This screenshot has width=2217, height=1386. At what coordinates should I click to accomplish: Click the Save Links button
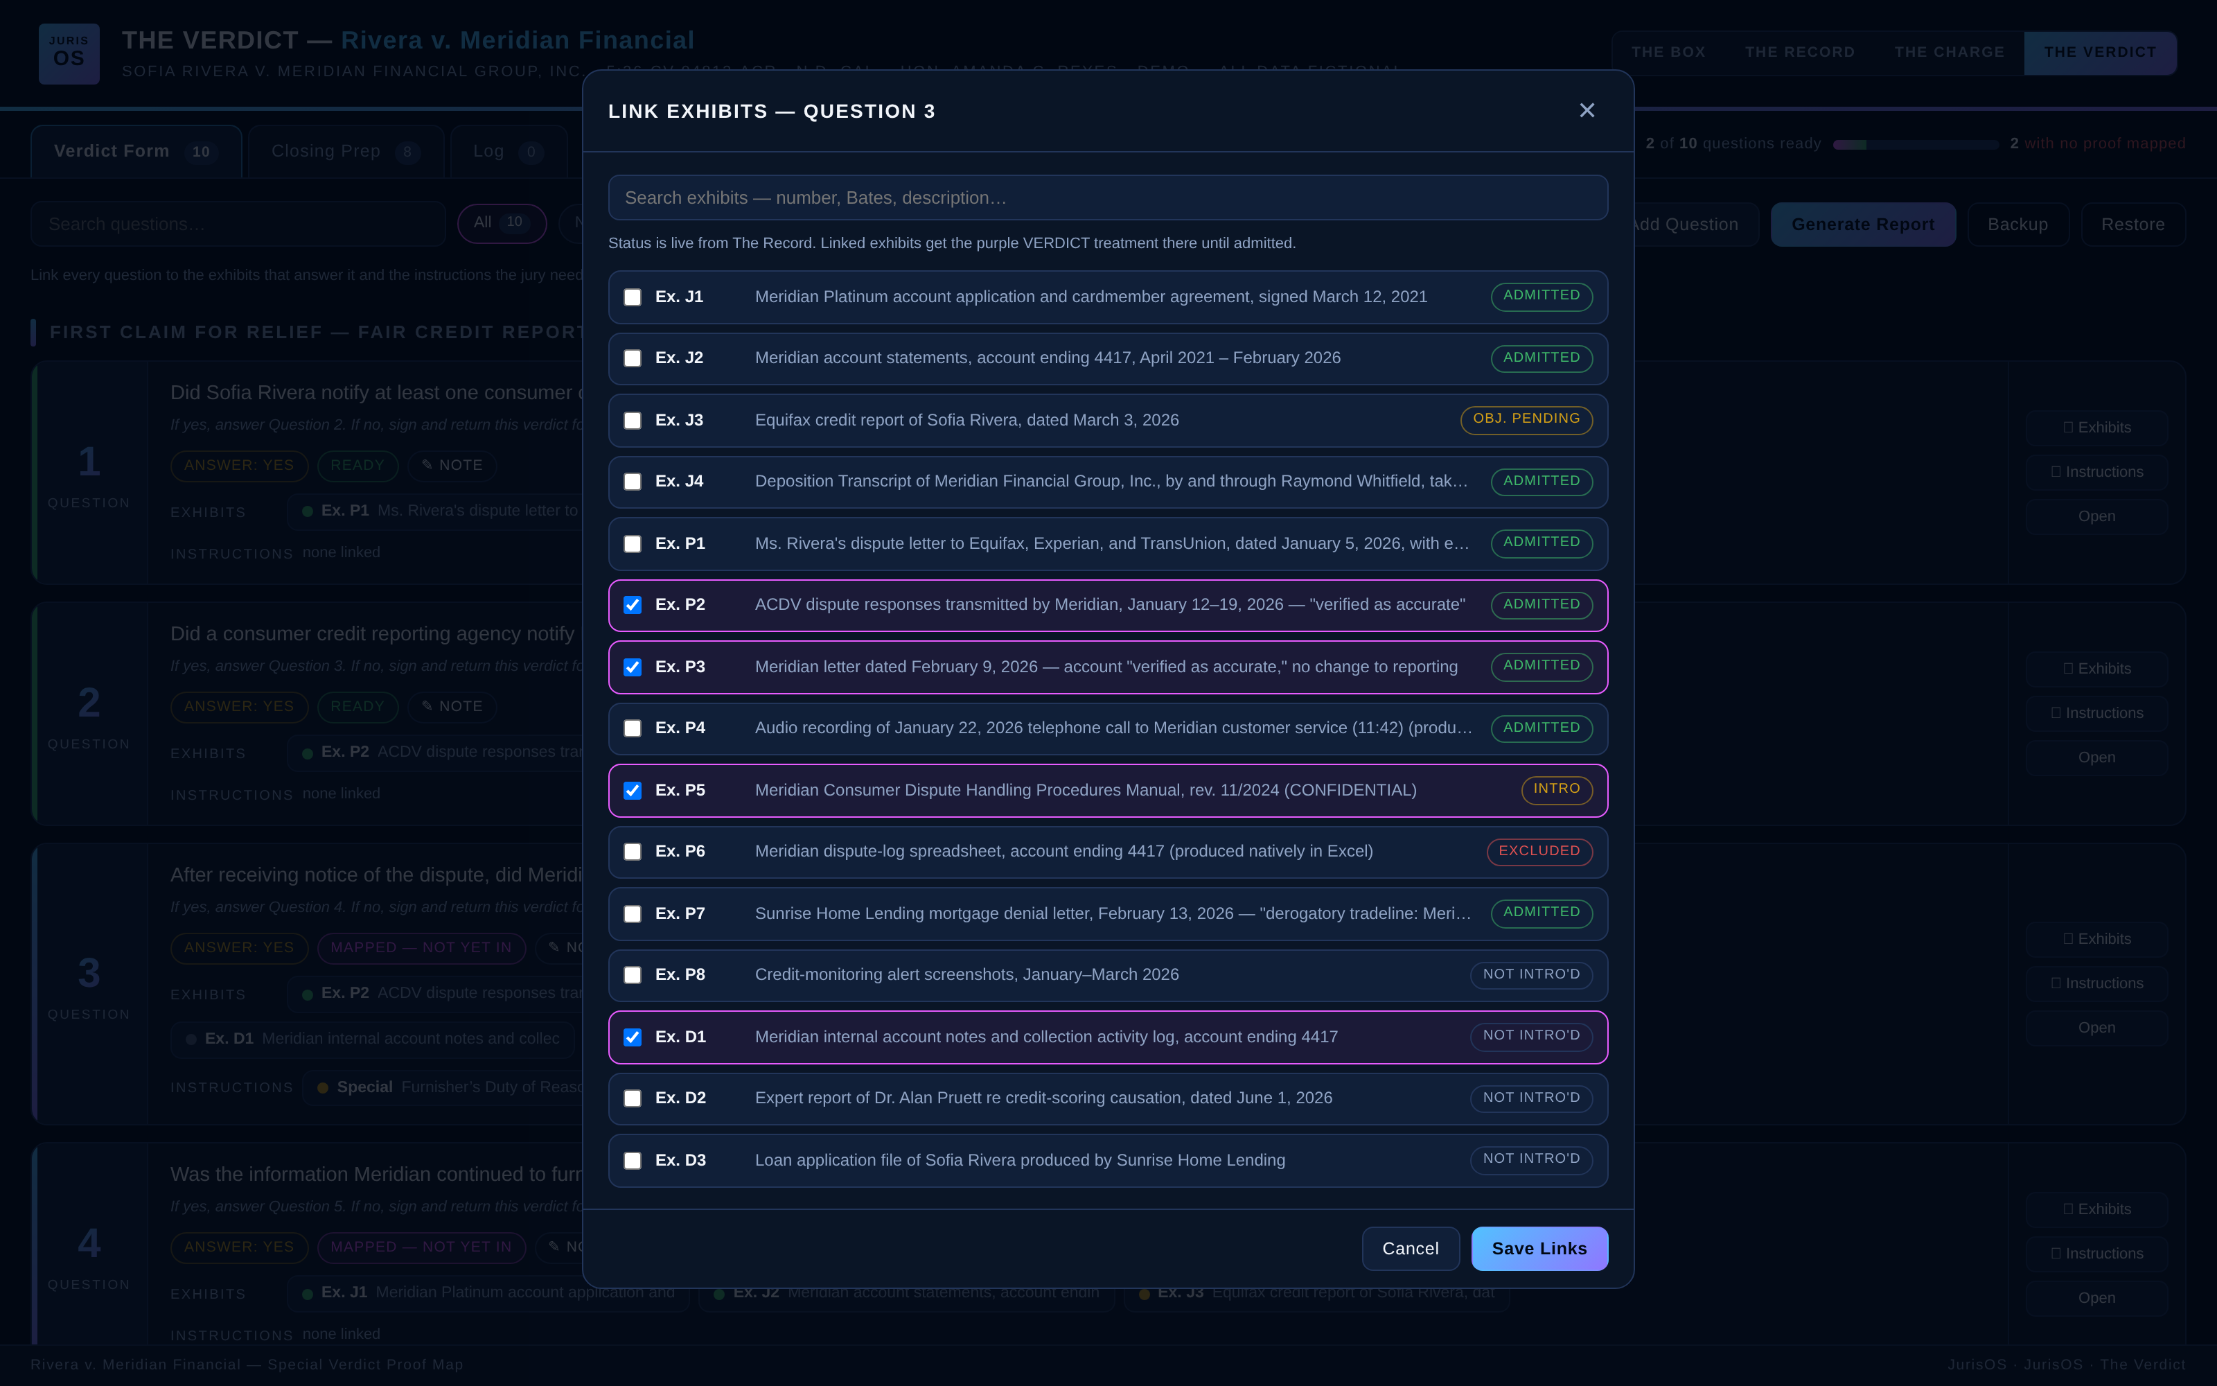click(x=1539, y=1249)
